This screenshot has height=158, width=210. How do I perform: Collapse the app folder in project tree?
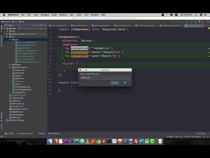point(10,39)
